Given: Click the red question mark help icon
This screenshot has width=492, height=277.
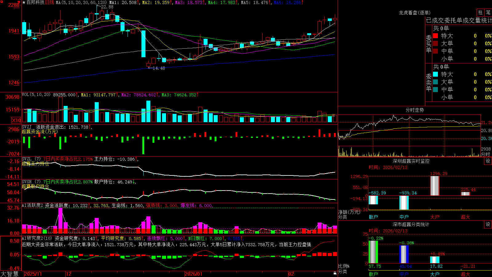Looking at the screenshot, I should 19,2.
